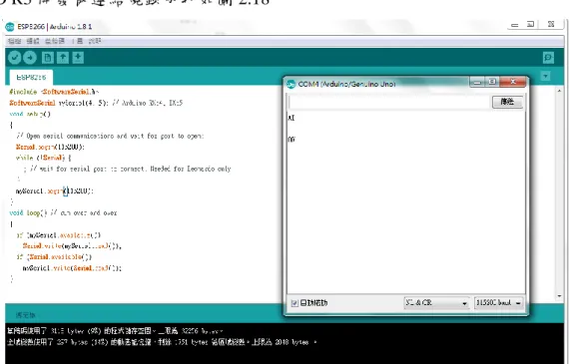This screenshot has height=364, width=569.
Task: Click the Upload arrow toolbar icon
Action: pos(30,57)
